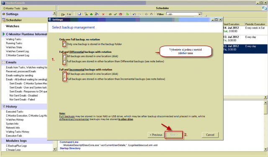Screen dimensions: 268x157
Task: Choose 'Full backups stored in other location than Incremental'
Action: 64,79
